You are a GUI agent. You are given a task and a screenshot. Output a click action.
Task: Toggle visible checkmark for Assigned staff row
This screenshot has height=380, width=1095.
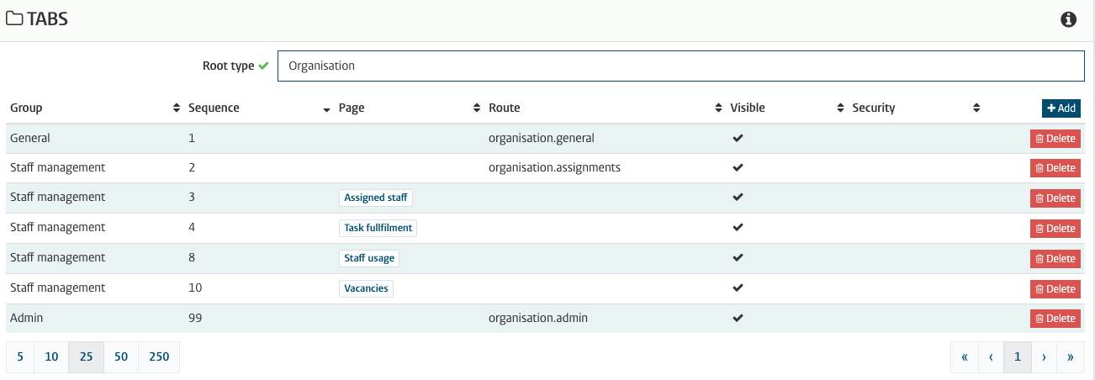pos(738,198)
